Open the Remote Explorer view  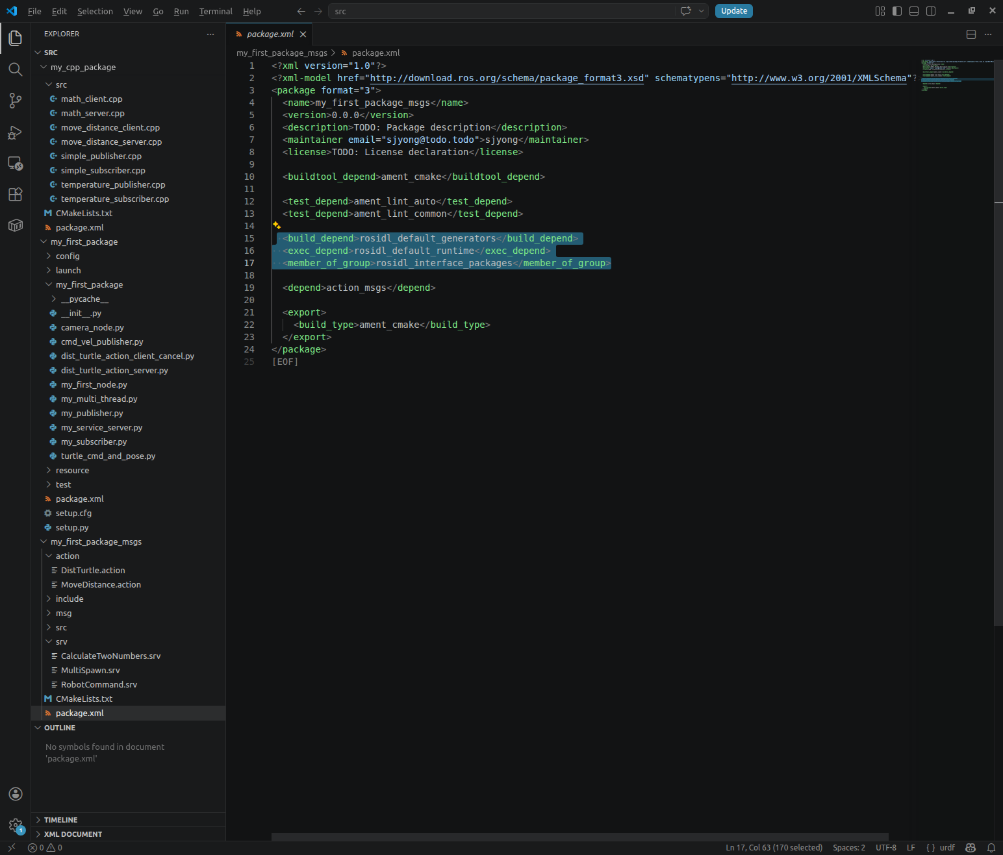16,163
